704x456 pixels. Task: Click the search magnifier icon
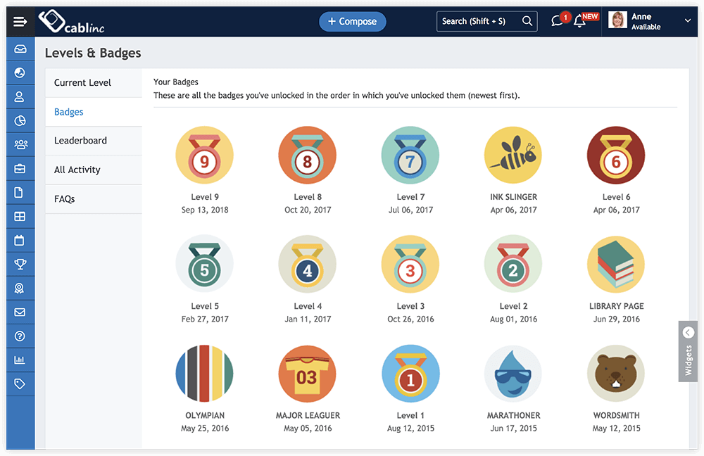pyautogui.click(x=527, y=21)
